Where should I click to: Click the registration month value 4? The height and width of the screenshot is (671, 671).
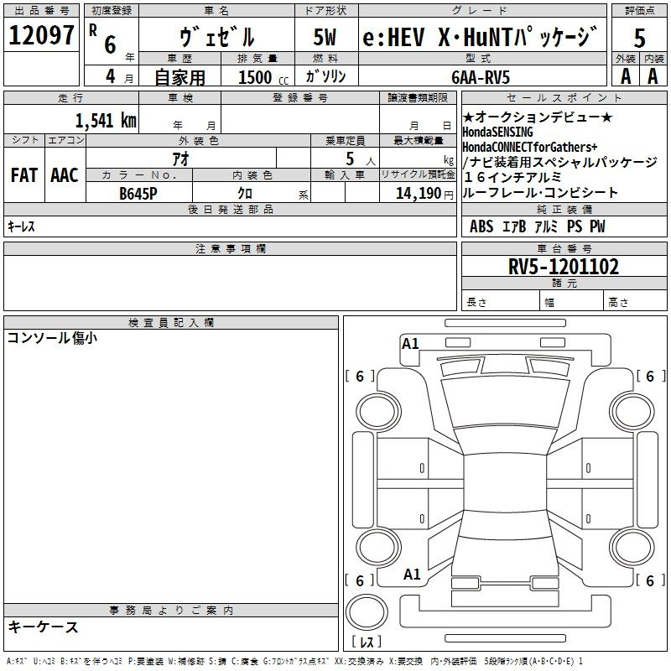tap(111, 76)
